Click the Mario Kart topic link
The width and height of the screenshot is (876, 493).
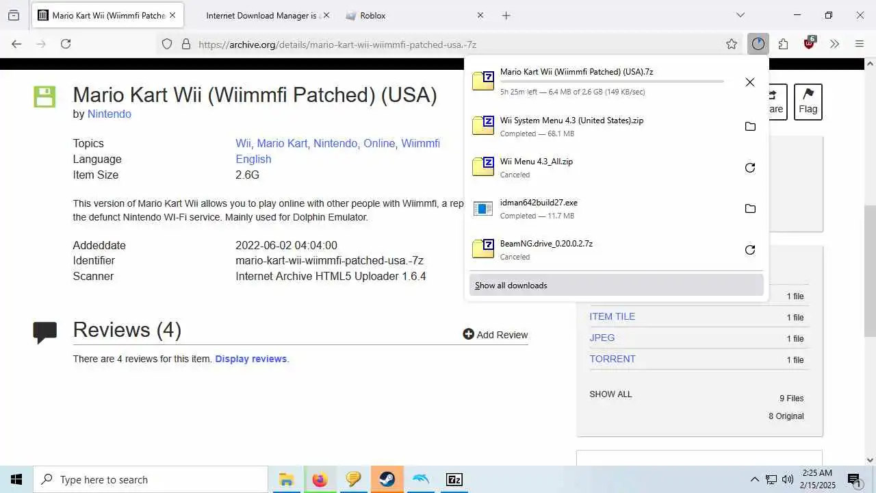tap(282, 143)
